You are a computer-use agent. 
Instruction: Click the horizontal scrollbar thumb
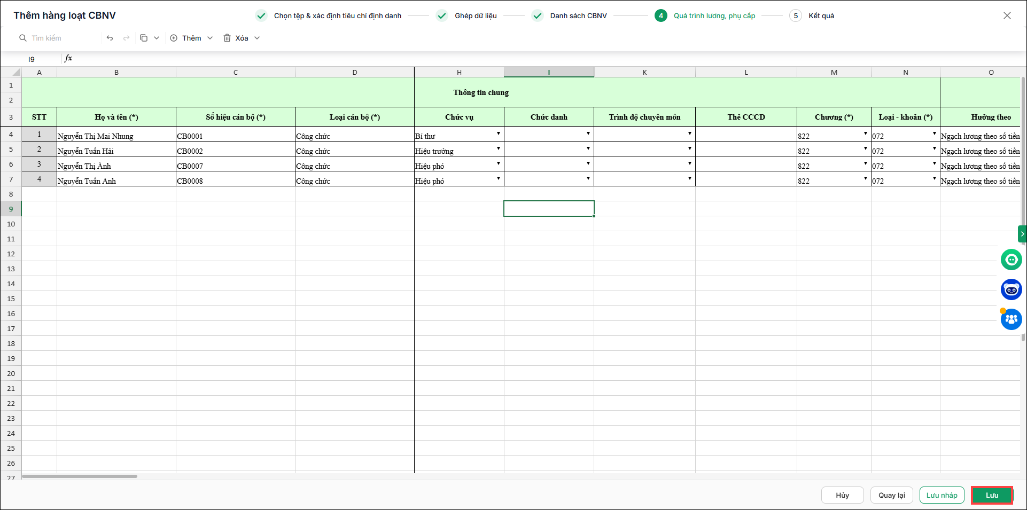click(x=80, y=476)
